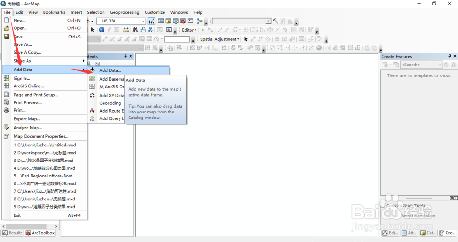Click the Open folder icon in File menu
458x242 pixels.
[x=6, y=28]
